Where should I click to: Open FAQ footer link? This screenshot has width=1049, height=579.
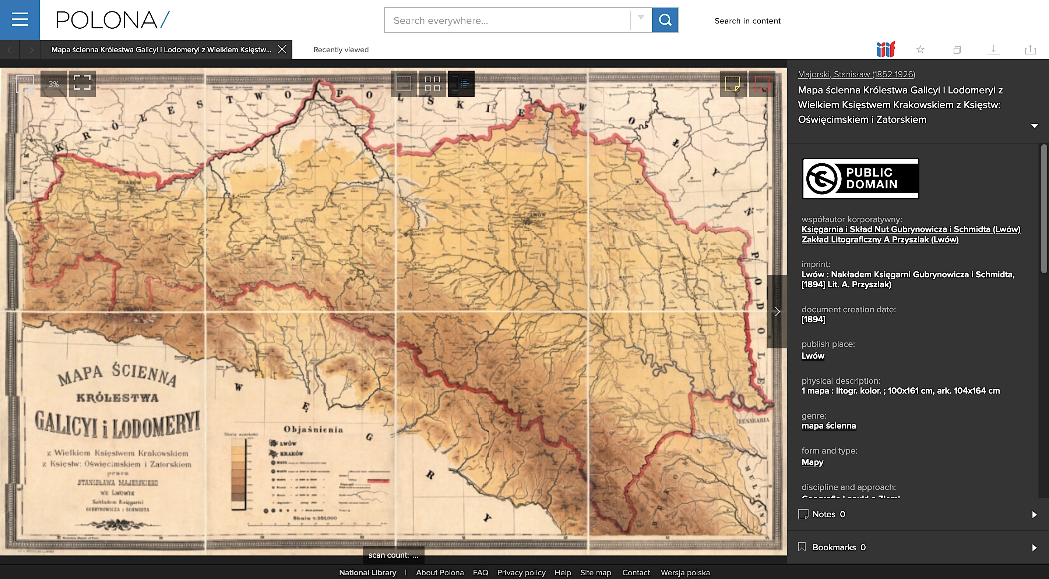tap(481, 572)
